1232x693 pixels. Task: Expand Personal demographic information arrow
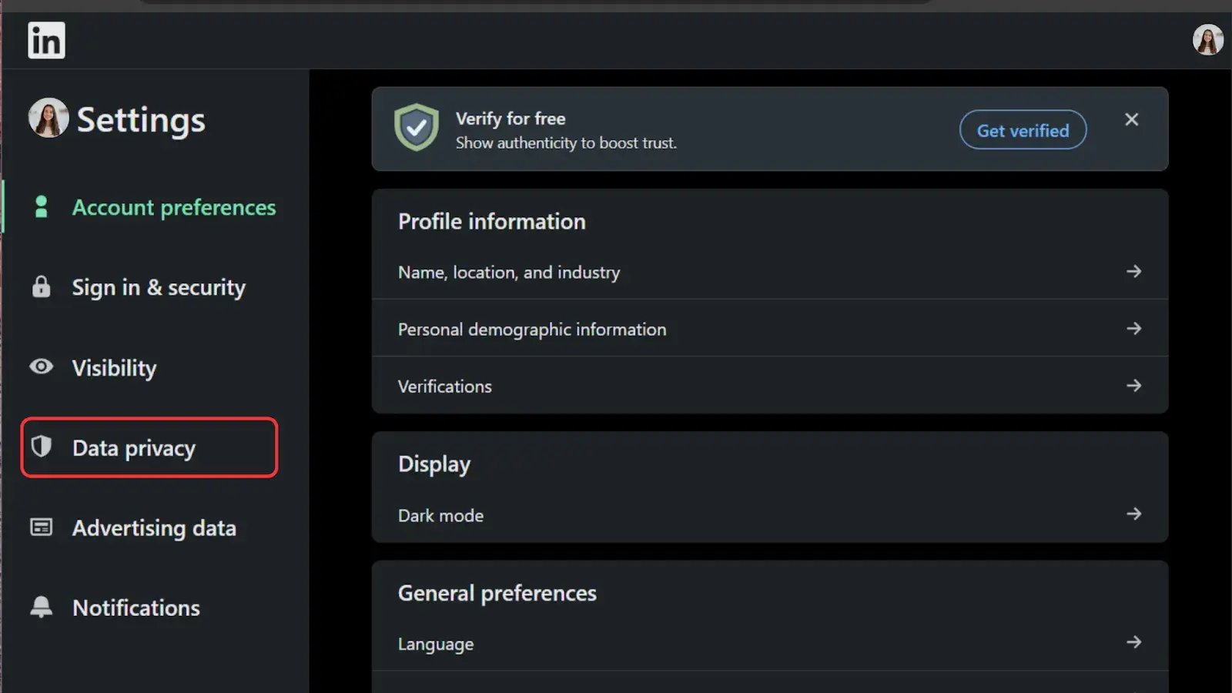pos(1133,329)
